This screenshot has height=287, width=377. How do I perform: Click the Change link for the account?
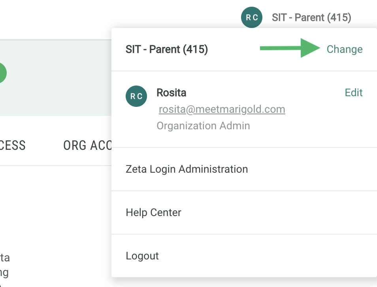[x=345, y=49]
